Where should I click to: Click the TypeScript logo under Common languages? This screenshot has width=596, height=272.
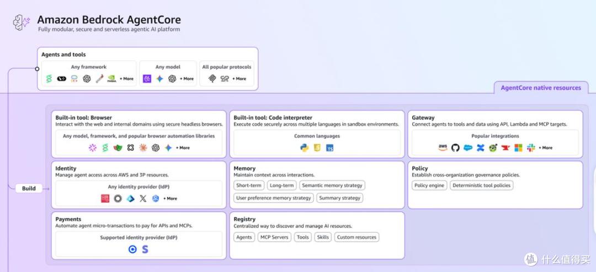pos(330,148)
